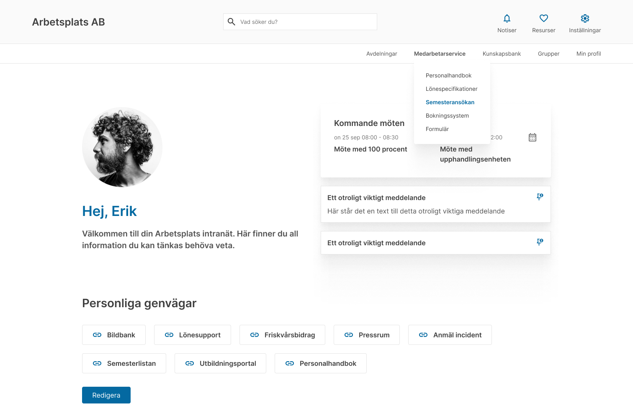The width and height of the screenshot is (633, 411).
Task: Open Inställningar gear icon
Action: [x=584, y=18]
